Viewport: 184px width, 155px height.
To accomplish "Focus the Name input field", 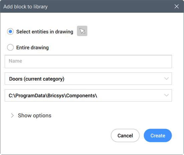I will (x=88, y=61).
